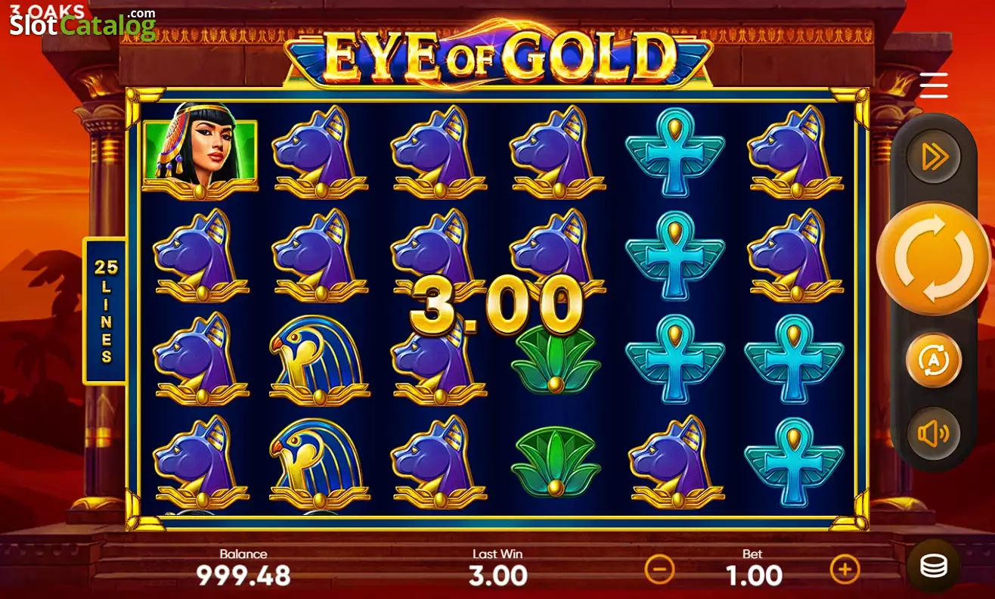Enable turbo fast-forward spin mode
Image resolution: width=995 pixels, height=599 pixels.
[x=934, y=157]
